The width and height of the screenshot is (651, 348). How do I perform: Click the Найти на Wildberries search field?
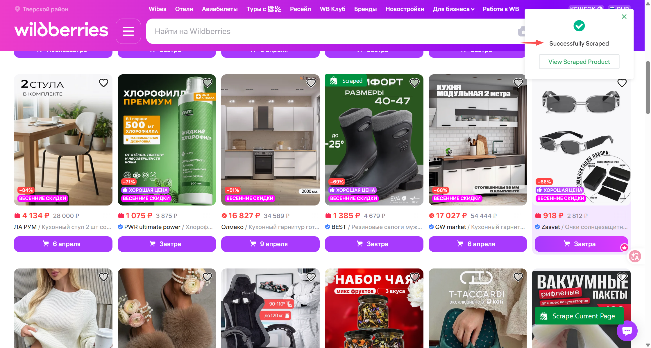(x=331, y=31)
